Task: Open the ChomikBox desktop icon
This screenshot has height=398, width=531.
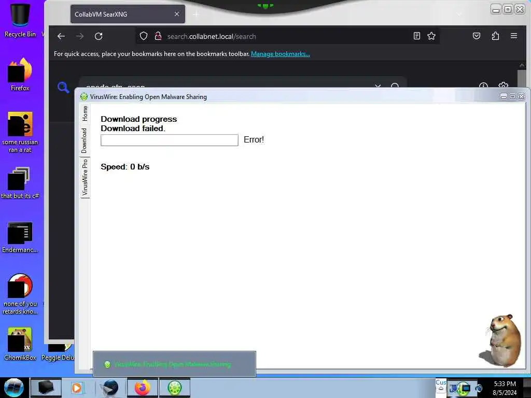Action: [x=20, y=344]
